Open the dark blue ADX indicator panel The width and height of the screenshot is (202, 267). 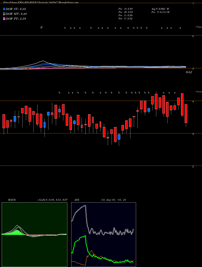click(x=103, y=235)
